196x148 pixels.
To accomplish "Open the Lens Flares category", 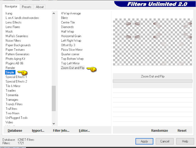I will click(x=13, y=27).
